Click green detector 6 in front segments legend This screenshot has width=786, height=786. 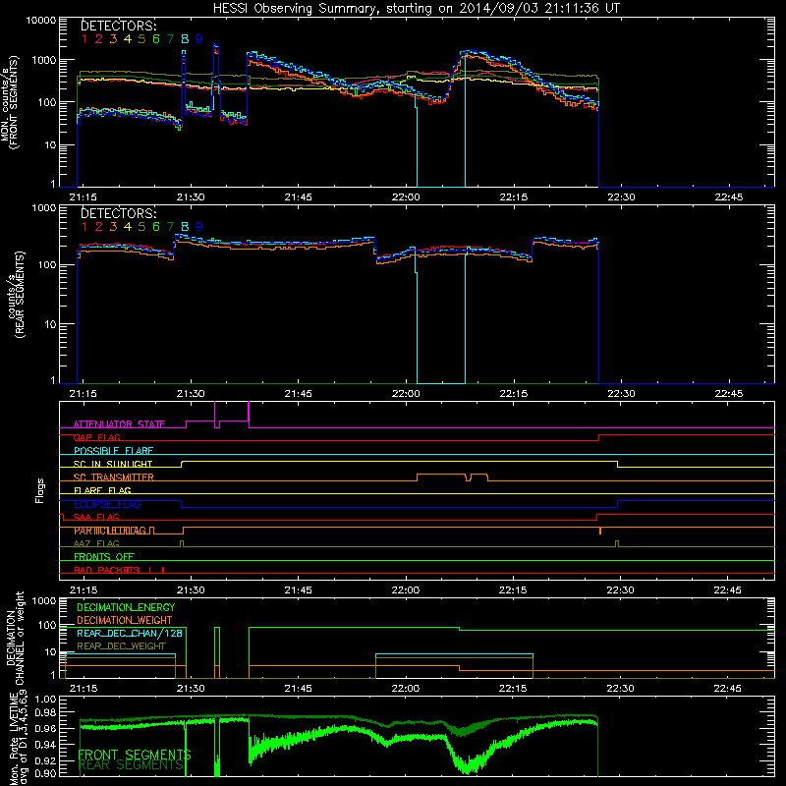click(156, 38)
